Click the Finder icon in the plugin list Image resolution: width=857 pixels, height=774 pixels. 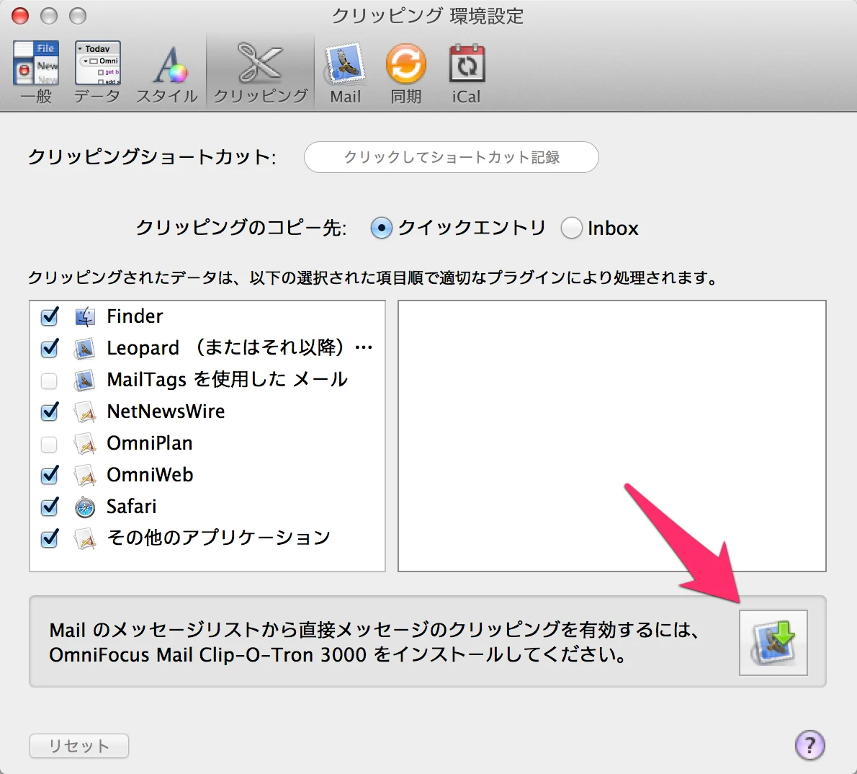click(x=85, y=316)
